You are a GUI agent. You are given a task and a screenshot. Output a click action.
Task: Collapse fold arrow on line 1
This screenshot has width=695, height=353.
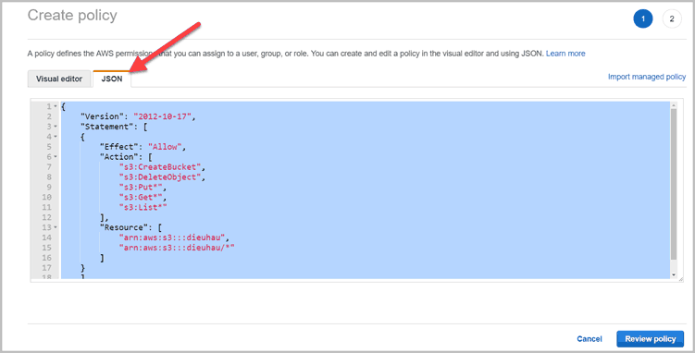(56, 106)
